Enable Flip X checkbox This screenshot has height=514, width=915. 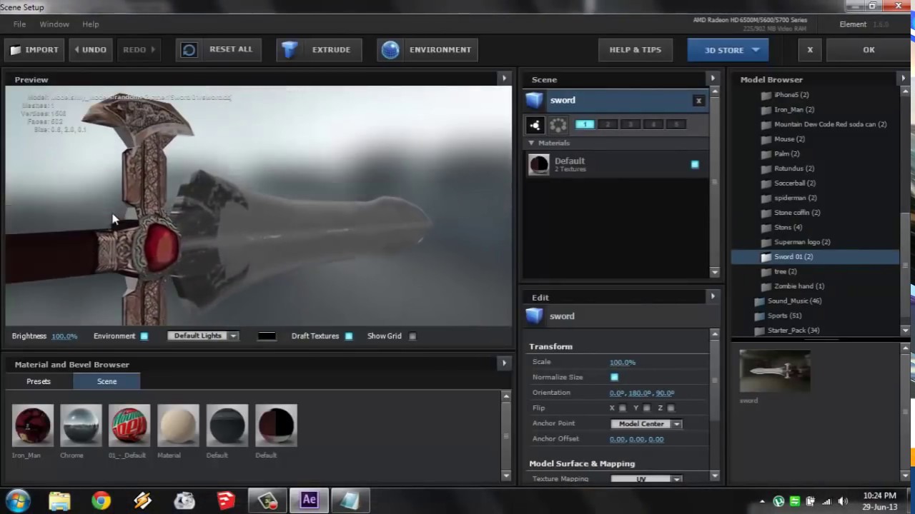(623, 408)
